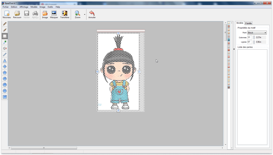Viewport: 273px width, 155px height.
Task: Click the Parcourir button
Action: [x=17, y=14]
